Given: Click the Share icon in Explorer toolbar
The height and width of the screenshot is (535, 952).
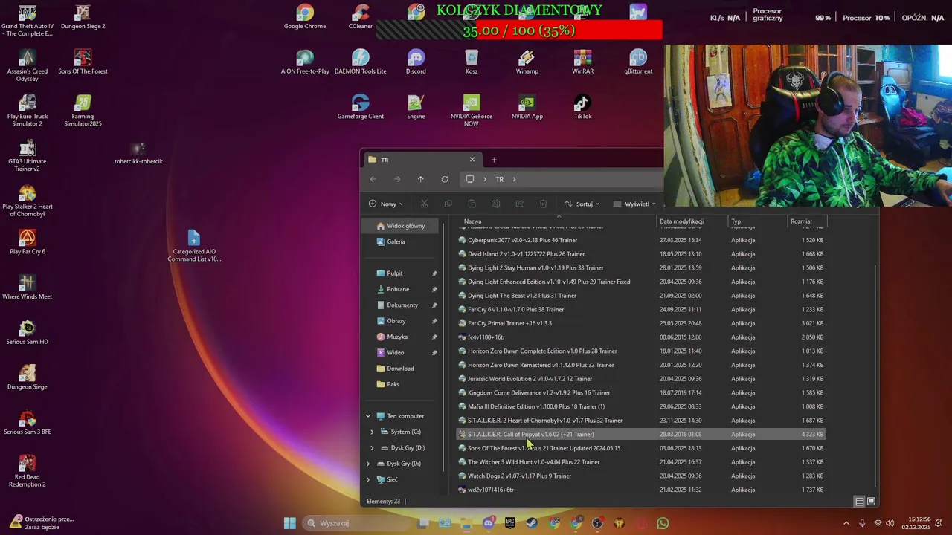Looking at the screenshot, I should point(519,204).
